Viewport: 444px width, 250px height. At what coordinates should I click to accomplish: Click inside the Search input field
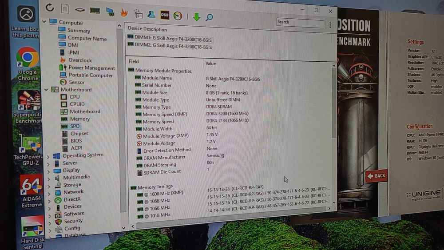click(x=300, y=22)
